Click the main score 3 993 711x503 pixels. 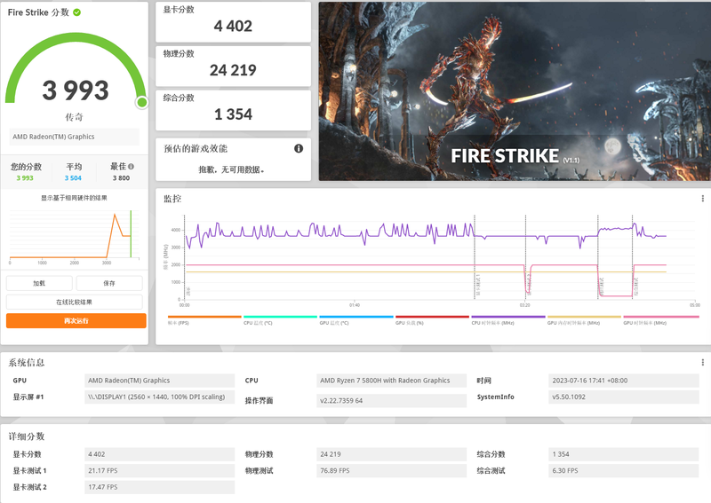point(76,90)
